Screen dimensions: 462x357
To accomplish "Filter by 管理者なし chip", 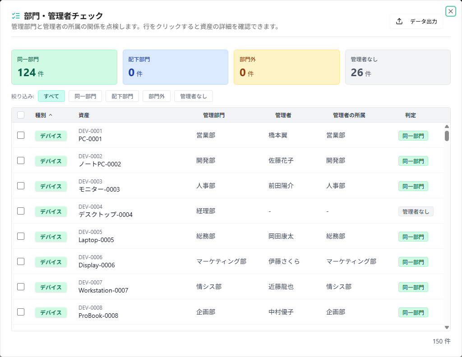I will coord(194,96).
